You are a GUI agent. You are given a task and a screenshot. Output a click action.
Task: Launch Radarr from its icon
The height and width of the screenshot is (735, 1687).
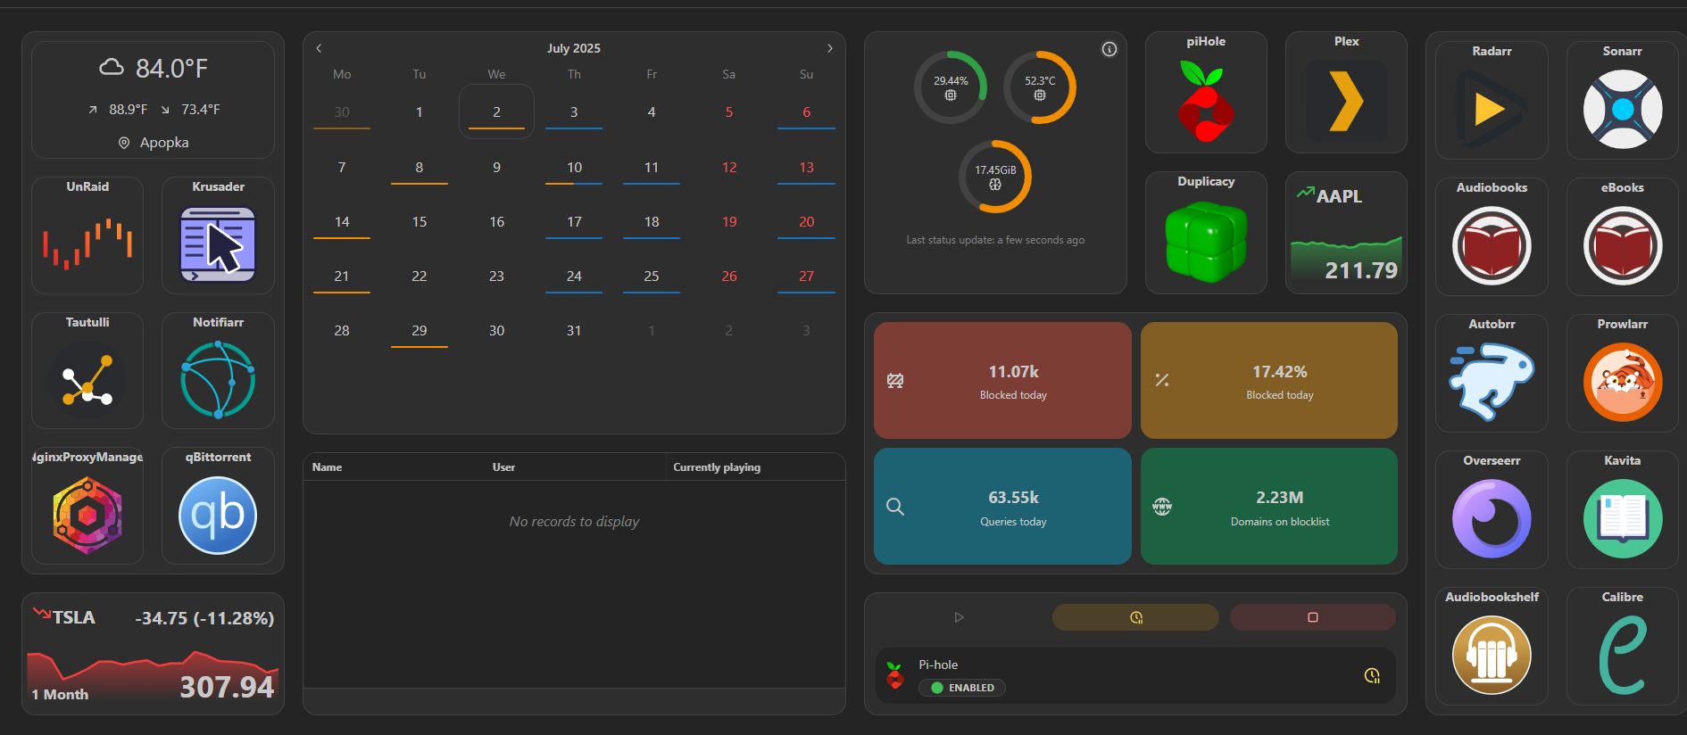point(1492,110)
